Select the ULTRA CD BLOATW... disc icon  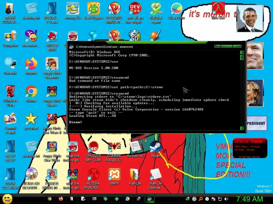click(x=31, y=178)
